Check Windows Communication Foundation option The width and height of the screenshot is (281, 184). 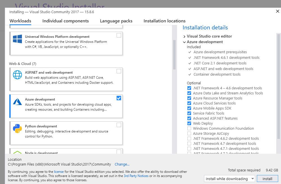(x=189, y=129)
